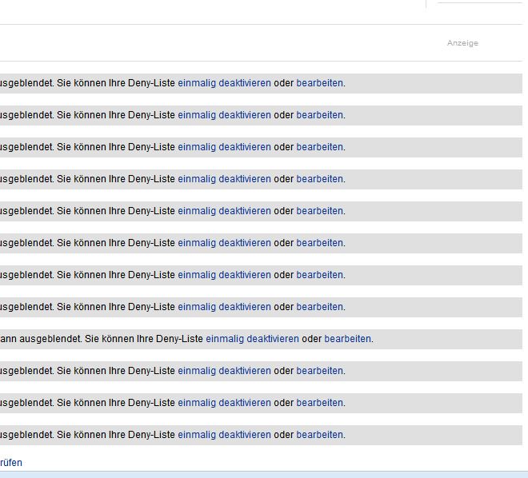Click 'einmalig deaktivieren' in the third row

[224, 147]
